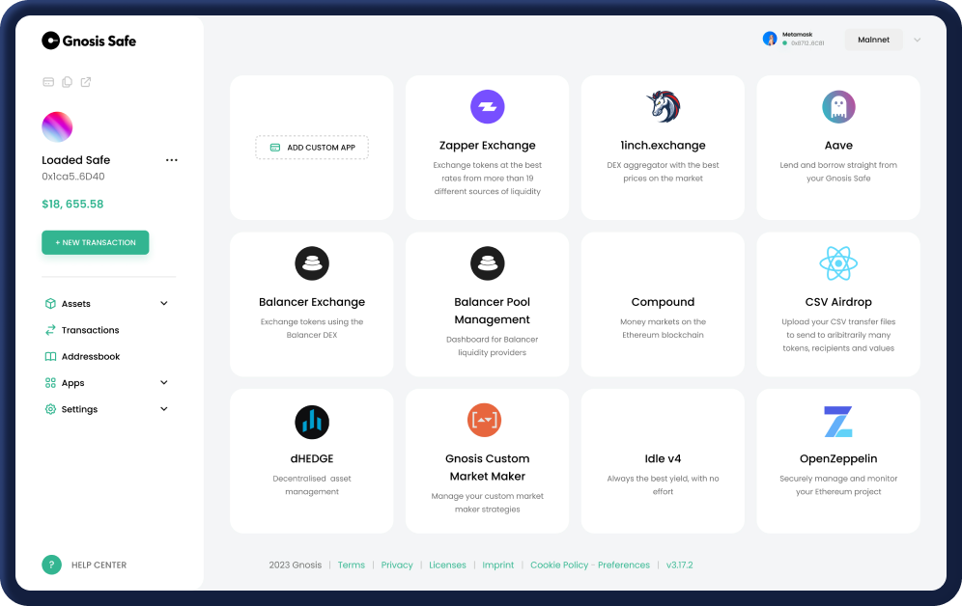Click the CSV Airdrop title text
Viewport: 962px width, 606px height.
point(838,302)
